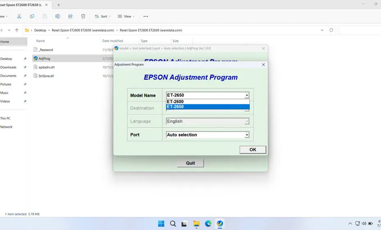Open the Windows Start menu
This screenshot has height=230, width=381.
pyautogui.click(x=161, y=223)
